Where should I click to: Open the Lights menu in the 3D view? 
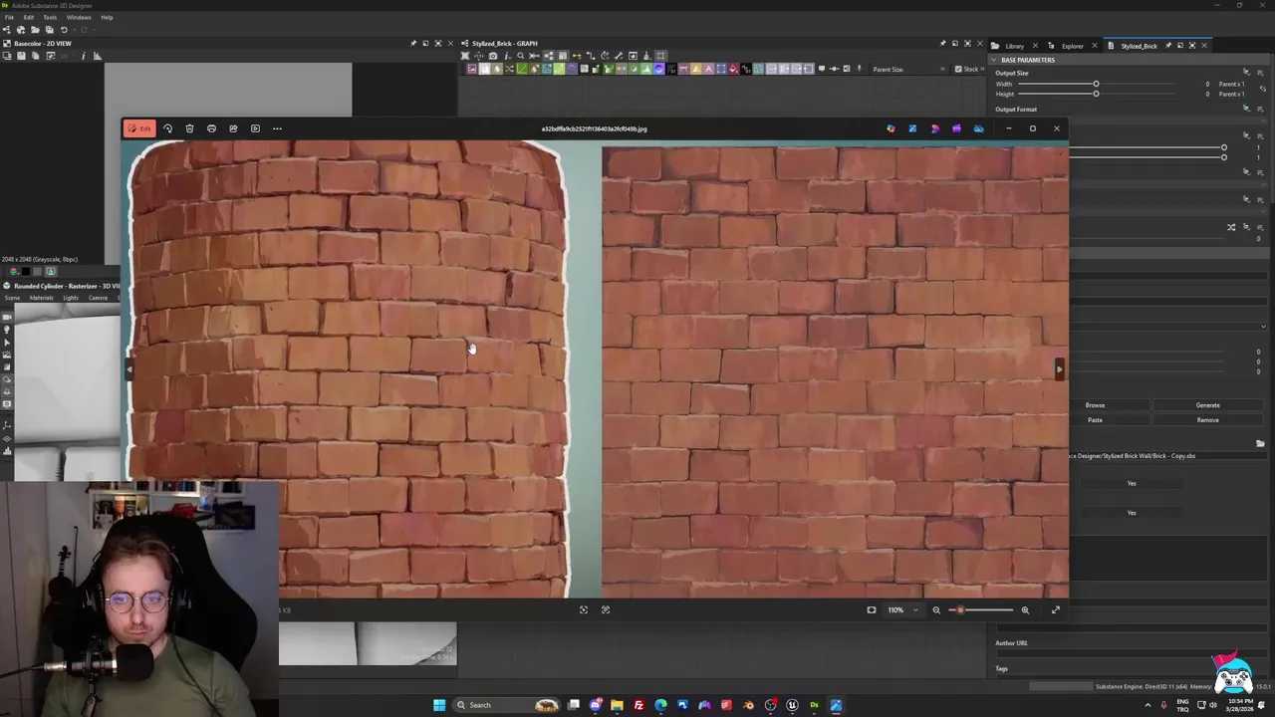pos(71,298)
